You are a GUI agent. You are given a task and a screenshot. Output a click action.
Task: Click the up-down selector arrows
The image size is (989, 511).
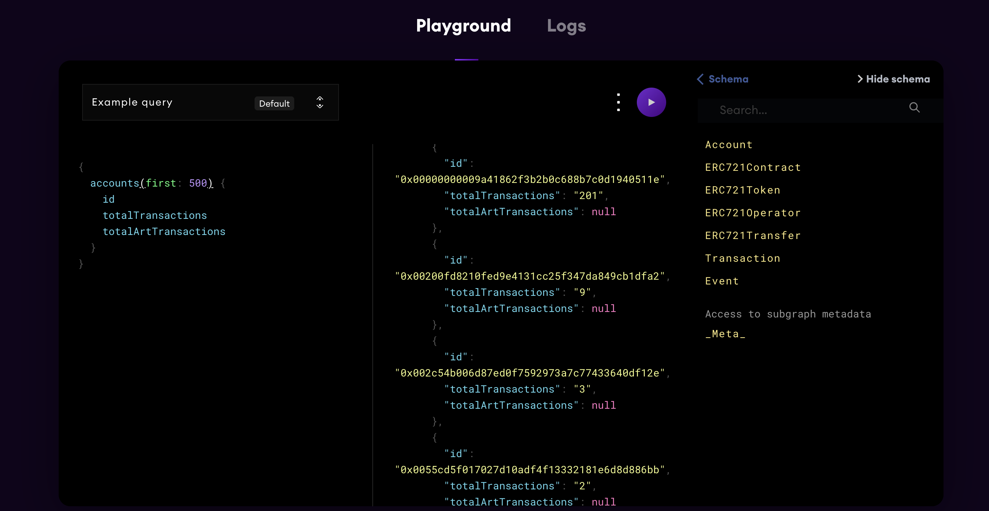320,102
